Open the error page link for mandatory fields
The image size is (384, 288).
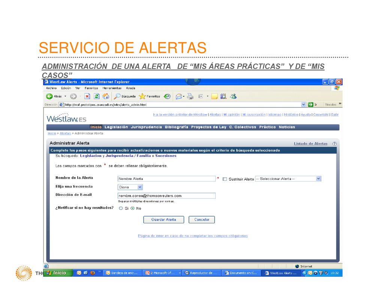click(x=193, y=236)
